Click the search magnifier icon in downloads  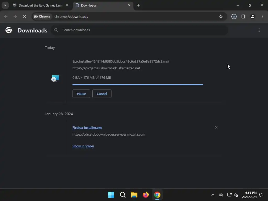56,30
